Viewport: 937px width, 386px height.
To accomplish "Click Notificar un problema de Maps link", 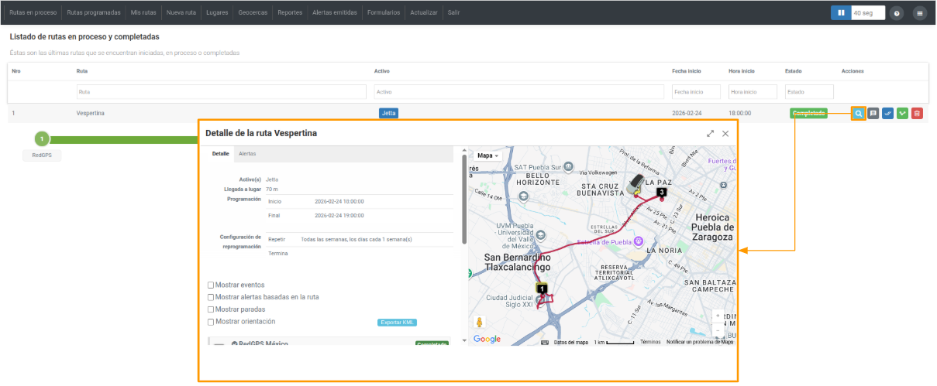I will point(699,342).
